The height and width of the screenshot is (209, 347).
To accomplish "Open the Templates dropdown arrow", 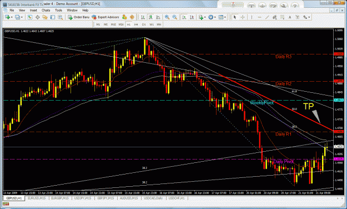I will coord(225,17).
